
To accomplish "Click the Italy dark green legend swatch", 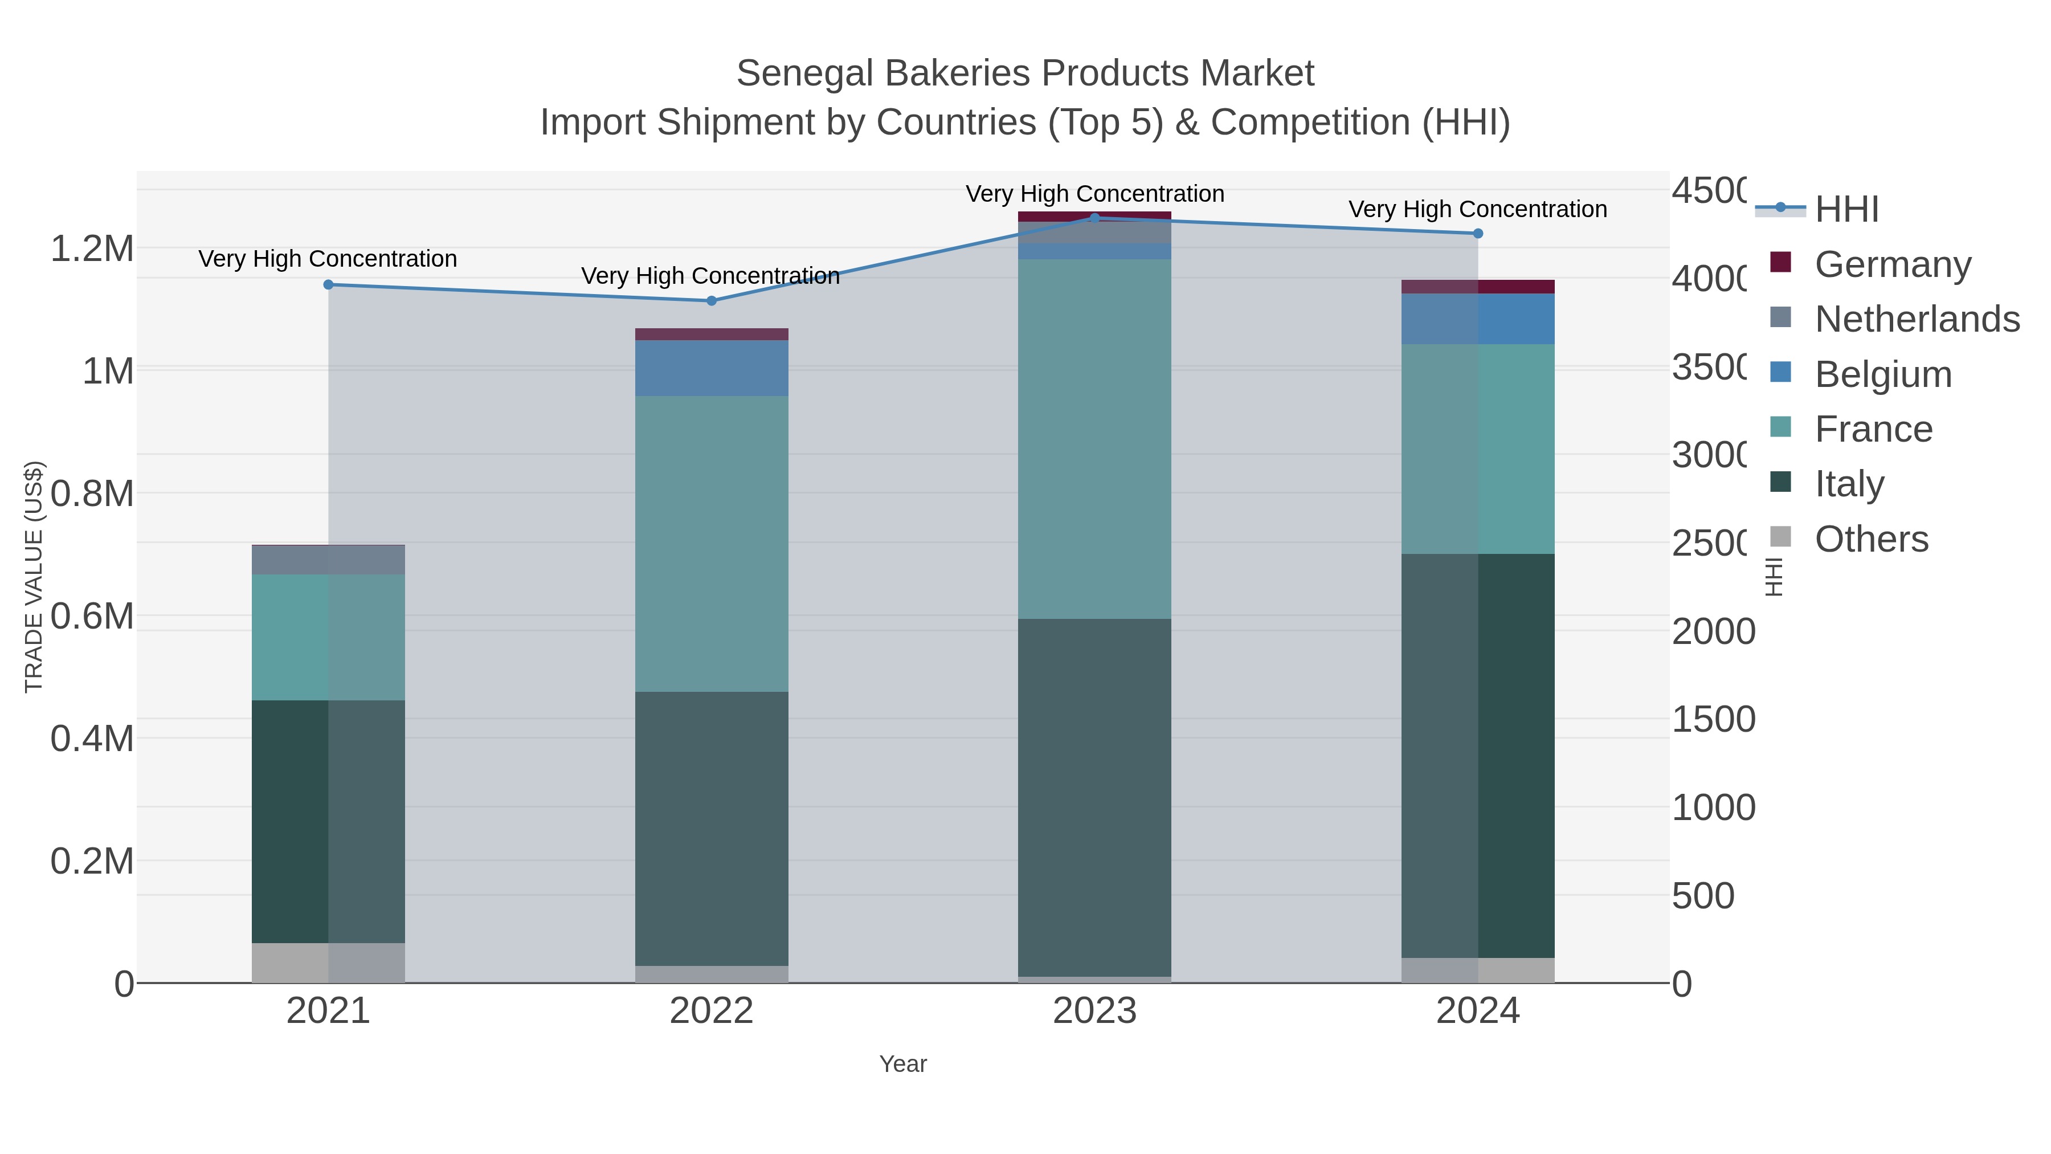I will tap(1780, 482).
